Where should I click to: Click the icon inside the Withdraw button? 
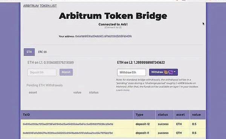point(169,72)
